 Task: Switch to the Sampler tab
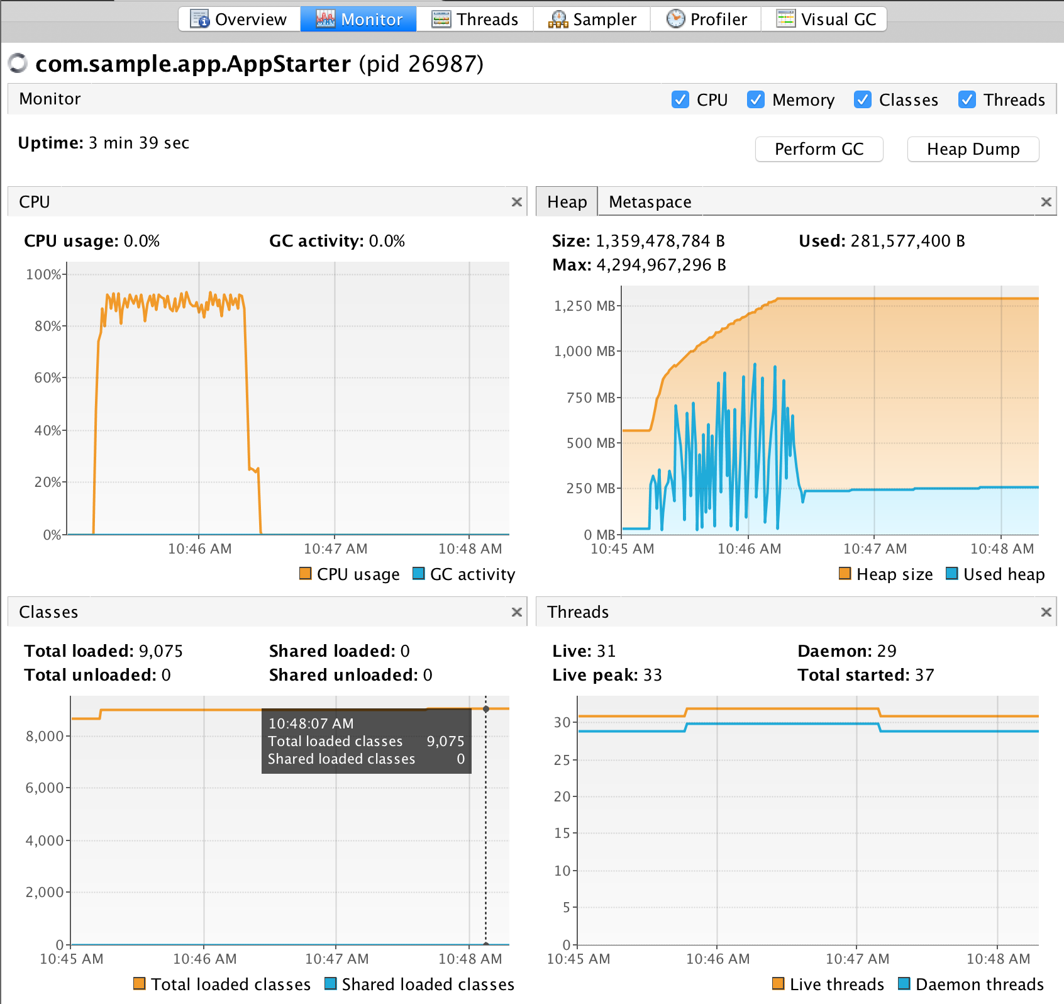[x=592, y=19]
